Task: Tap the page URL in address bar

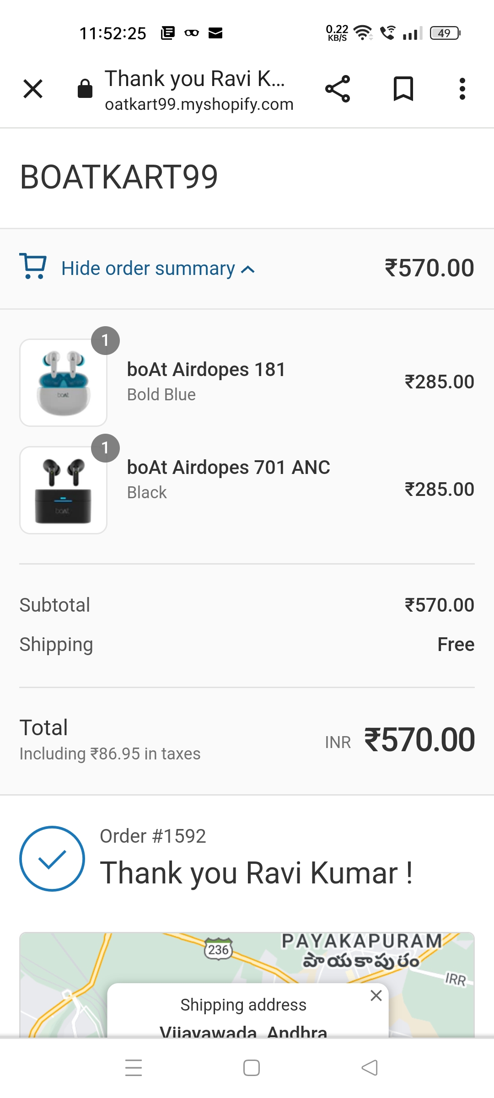Action: [x=199, y=104]
